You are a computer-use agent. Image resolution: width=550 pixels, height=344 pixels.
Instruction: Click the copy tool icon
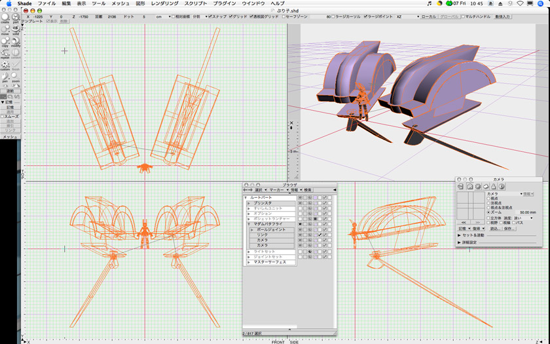[5, 41]
